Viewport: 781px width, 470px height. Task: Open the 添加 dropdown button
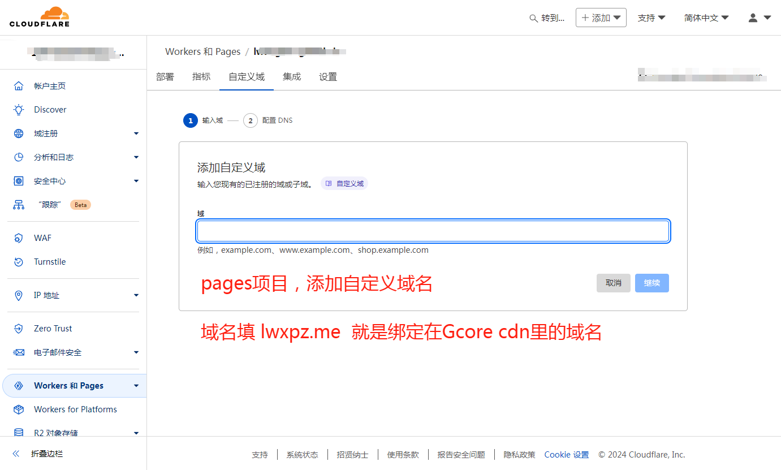pyautogui.click(x=601, y=18)
